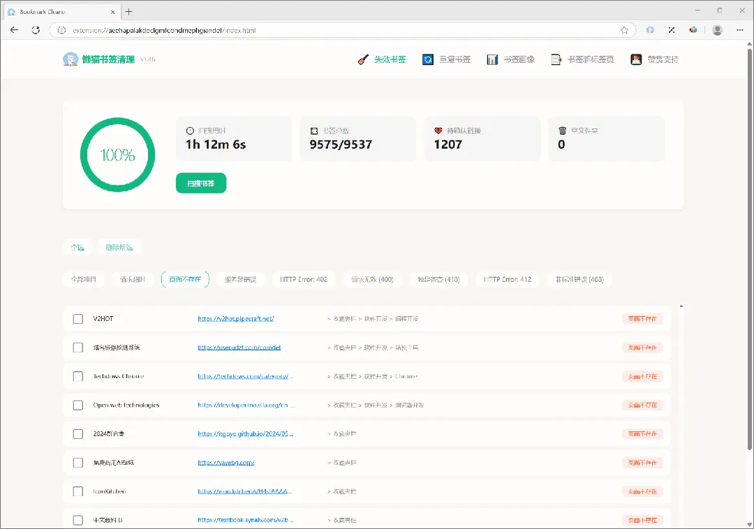Open the 赞赏支持 icon

[636, 59]
